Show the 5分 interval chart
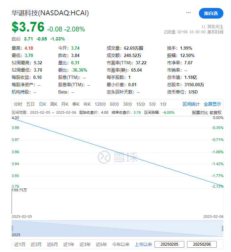 [x=153, y=104]
